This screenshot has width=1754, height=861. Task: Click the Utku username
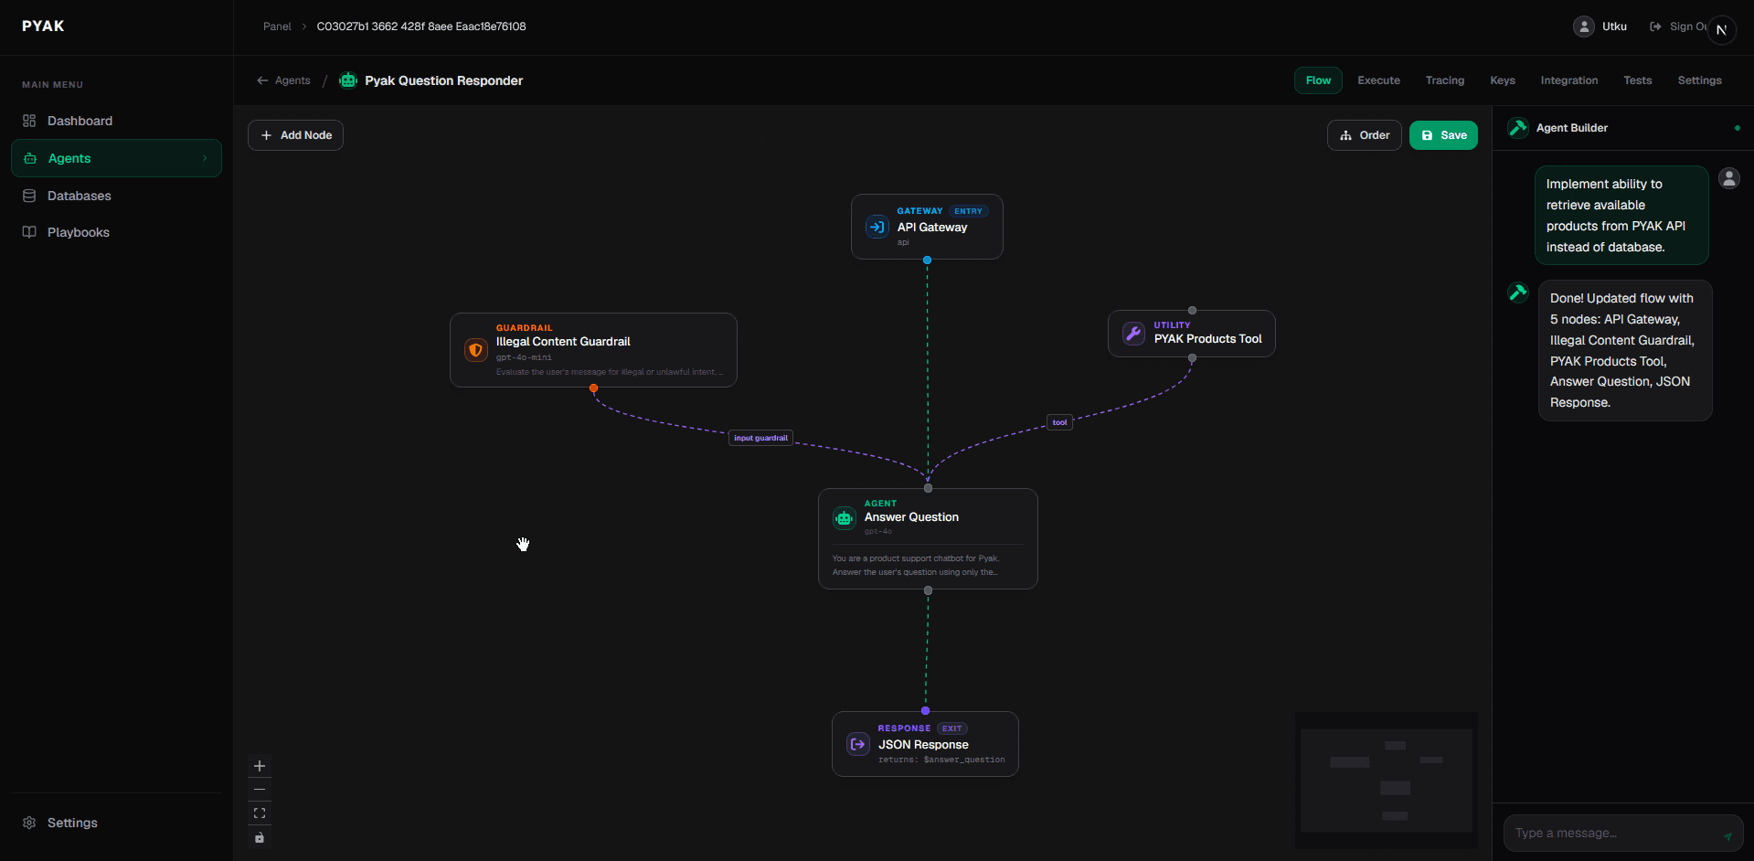(x=1614, y=27)
